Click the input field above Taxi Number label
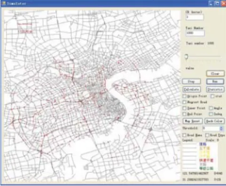 195,17
